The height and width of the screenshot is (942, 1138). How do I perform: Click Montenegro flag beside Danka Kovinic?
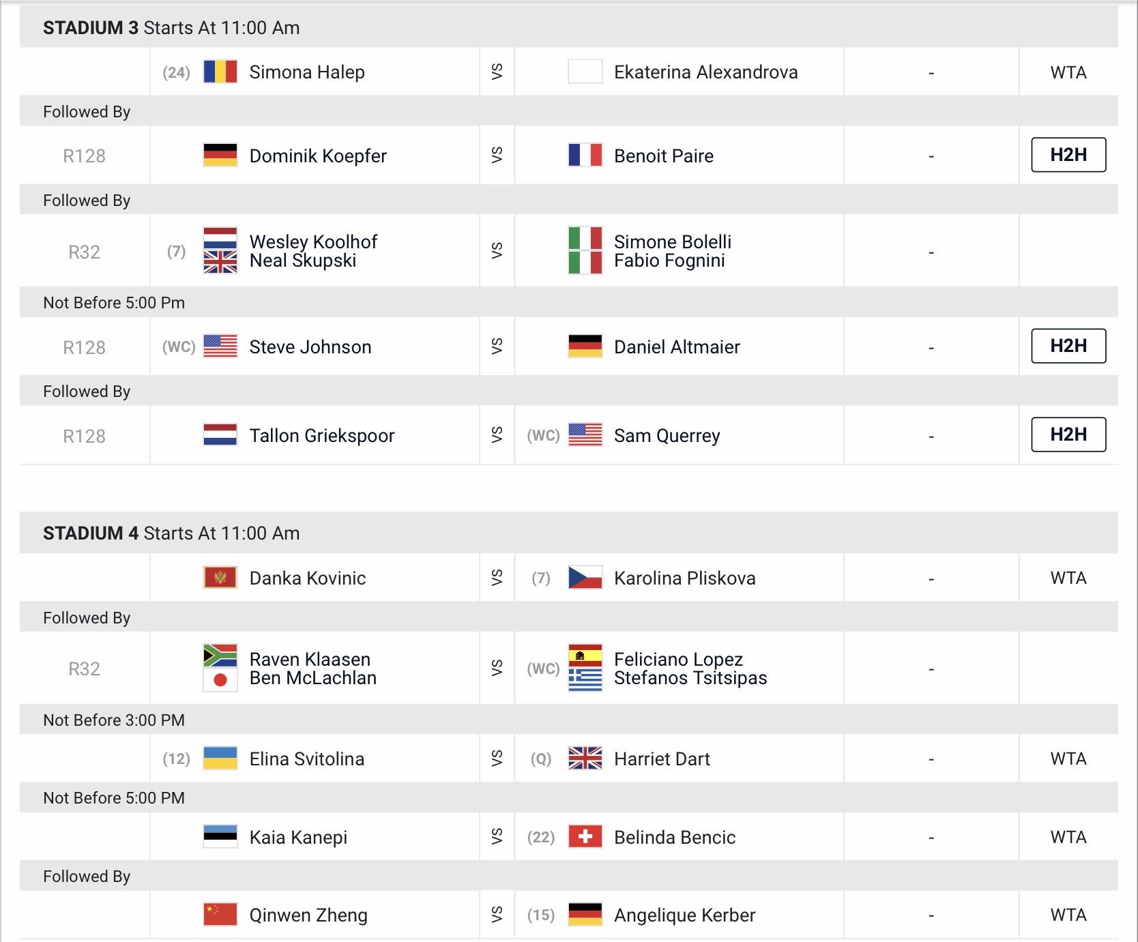[220, 578]
